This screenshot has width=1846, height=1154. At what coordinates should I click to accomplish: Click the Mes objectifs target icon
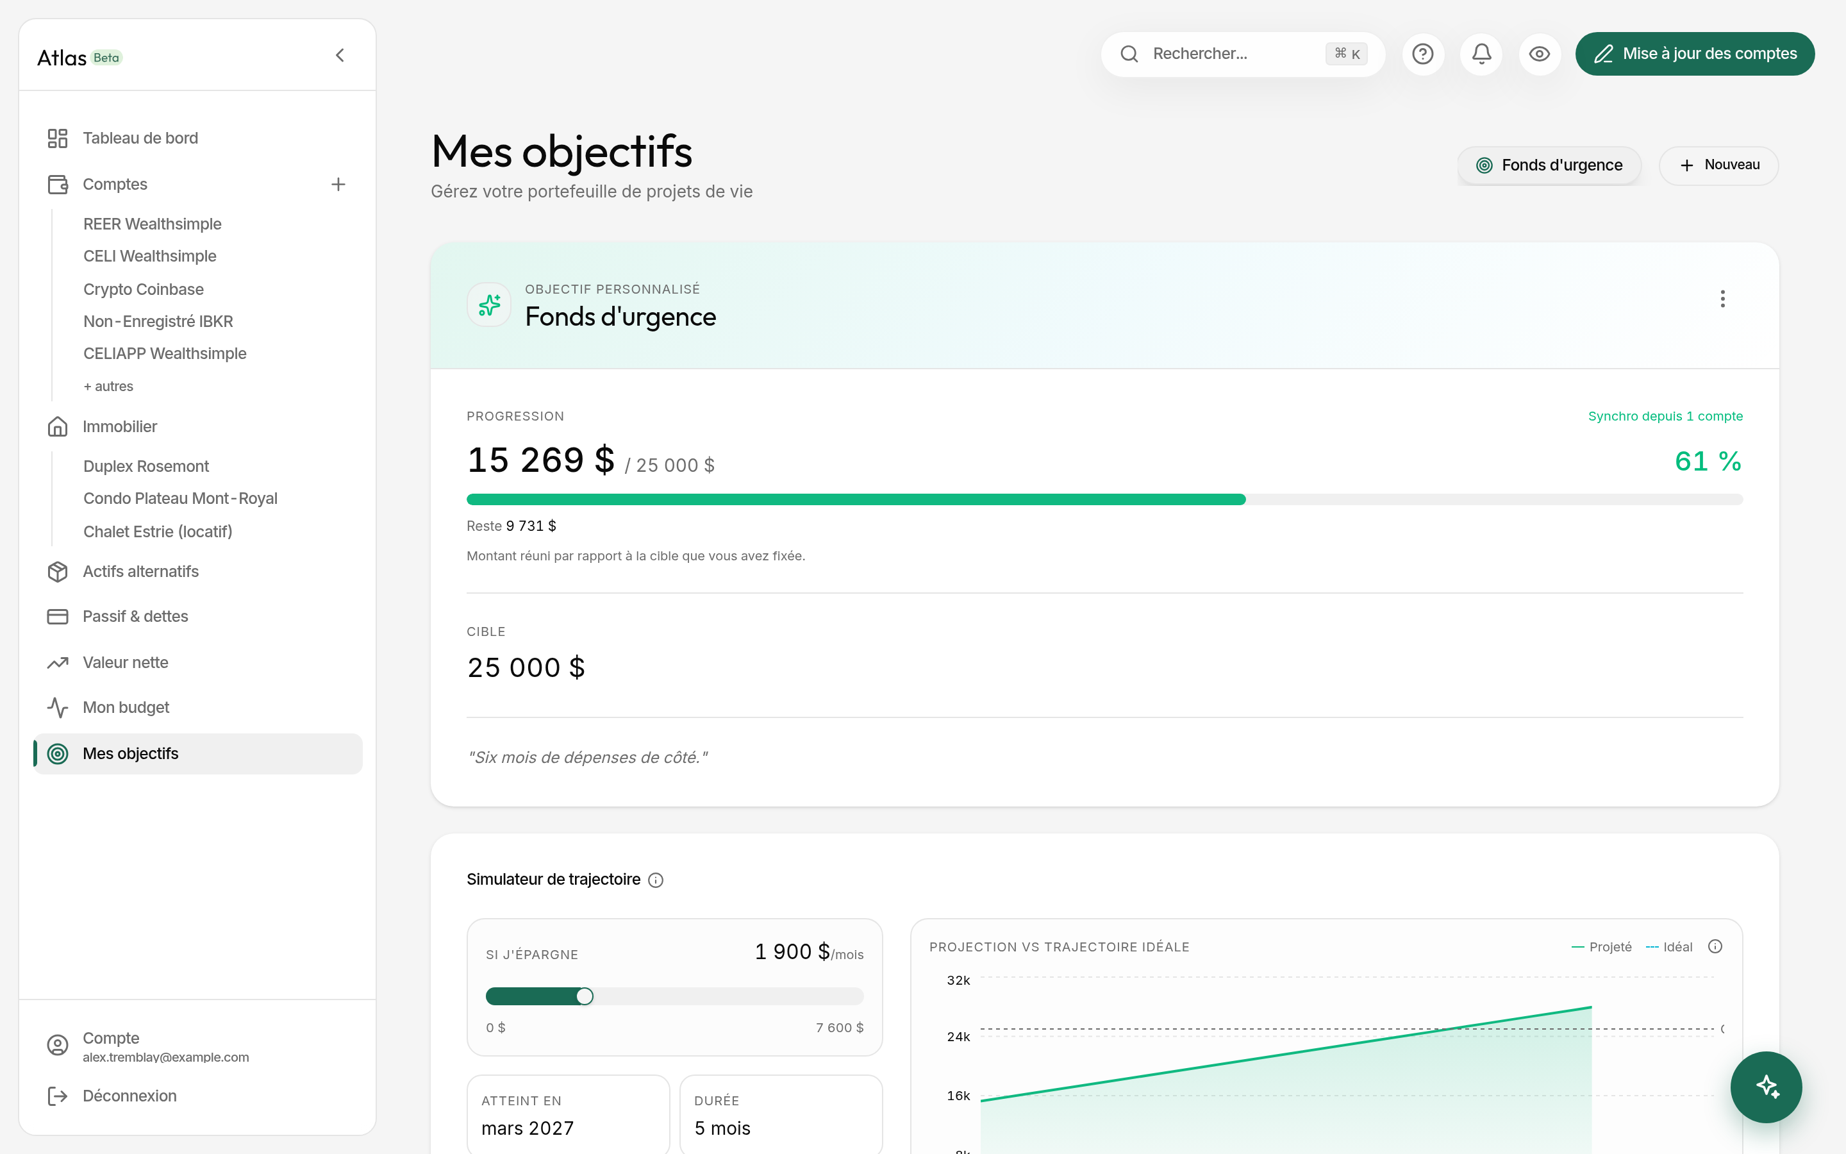click(58, 754)
